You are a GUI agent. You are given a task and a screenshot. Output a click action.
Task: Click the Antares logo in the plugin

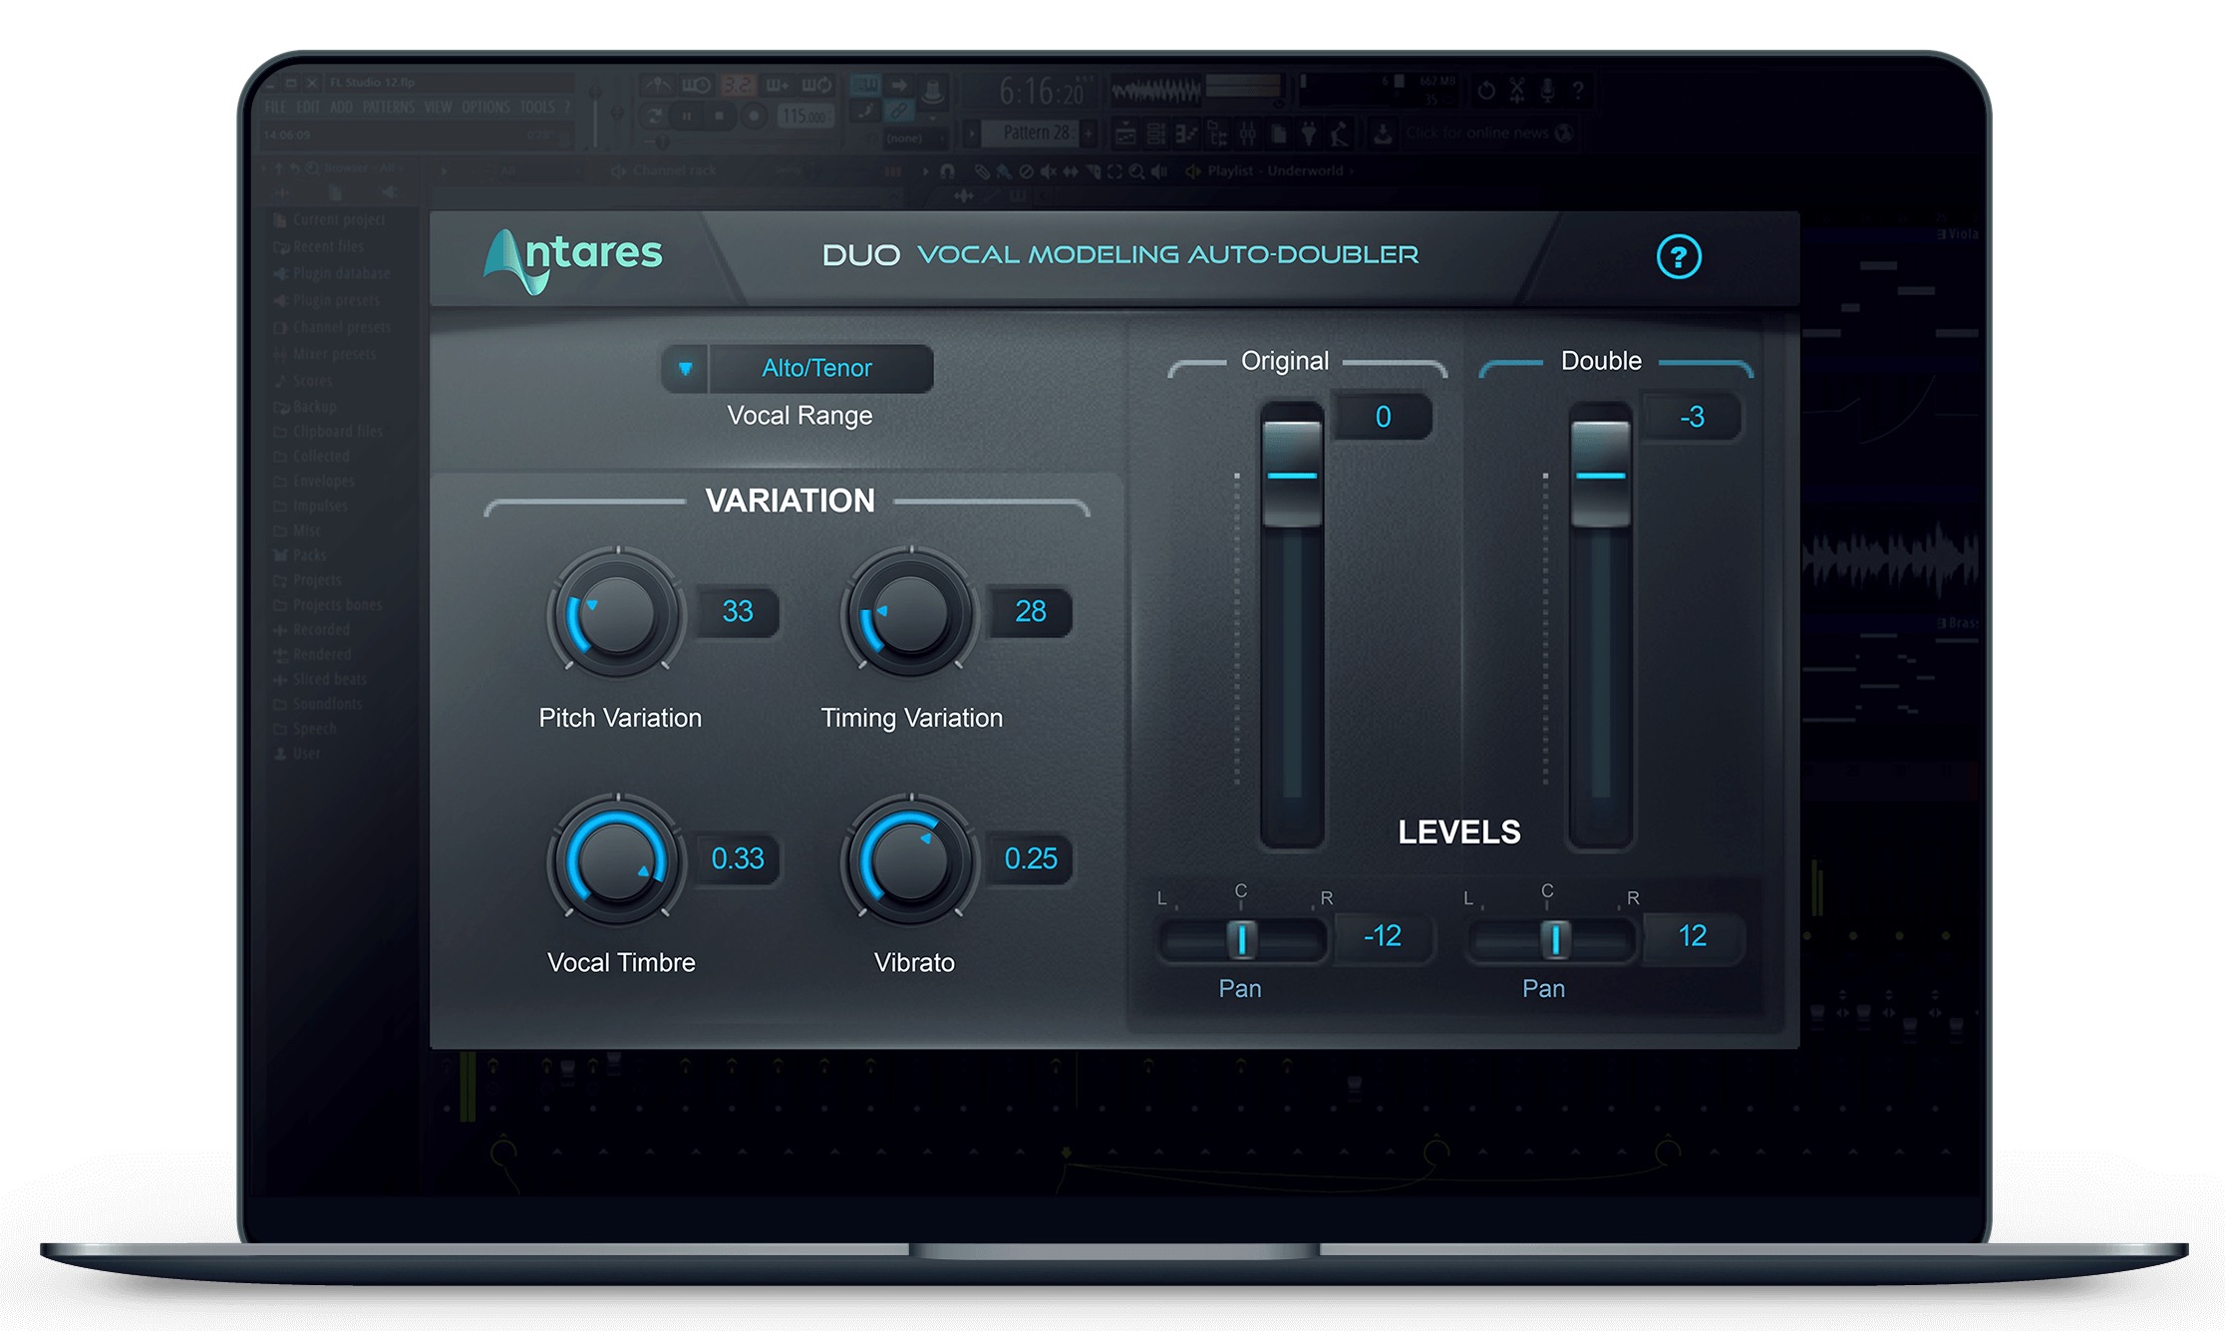point(572,259)
